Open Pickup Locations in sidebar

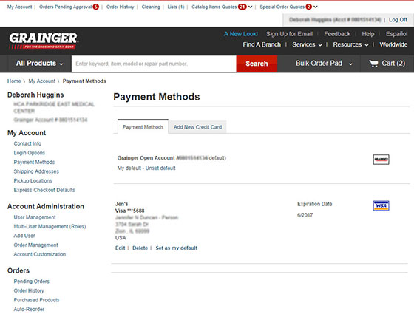33,181
